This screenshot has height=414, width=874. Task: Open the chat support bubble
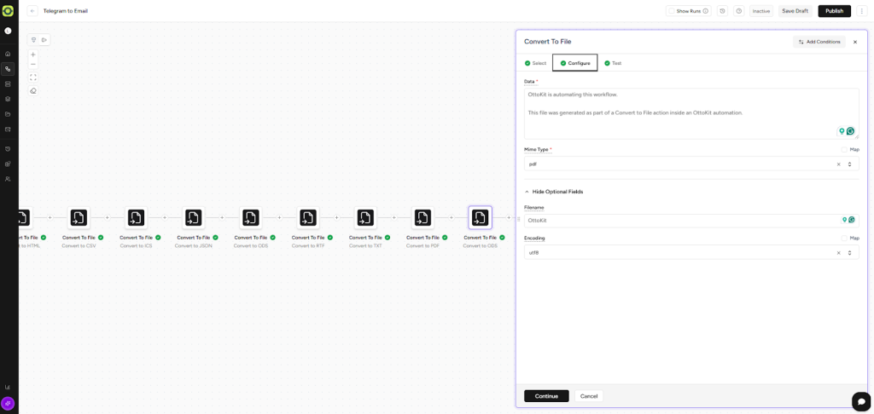861,401
